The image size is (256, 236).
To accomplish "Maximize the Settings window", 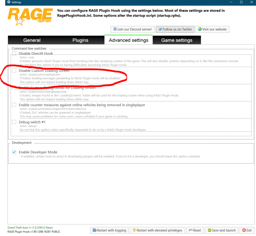I will pyautogui.click(x=241, y=2).
